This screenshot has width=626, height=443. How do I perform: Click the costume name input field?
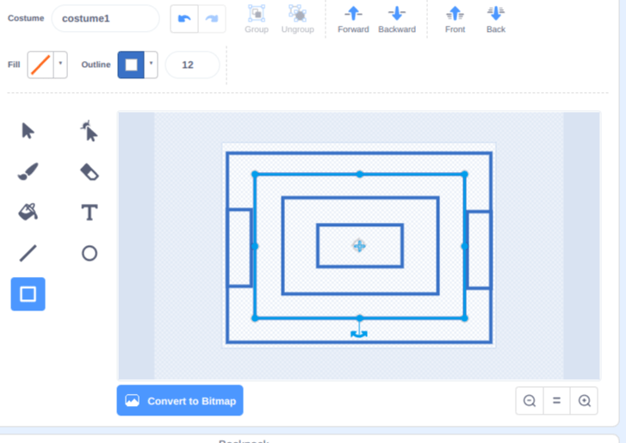pyautogui.click(x=105, y=18)
